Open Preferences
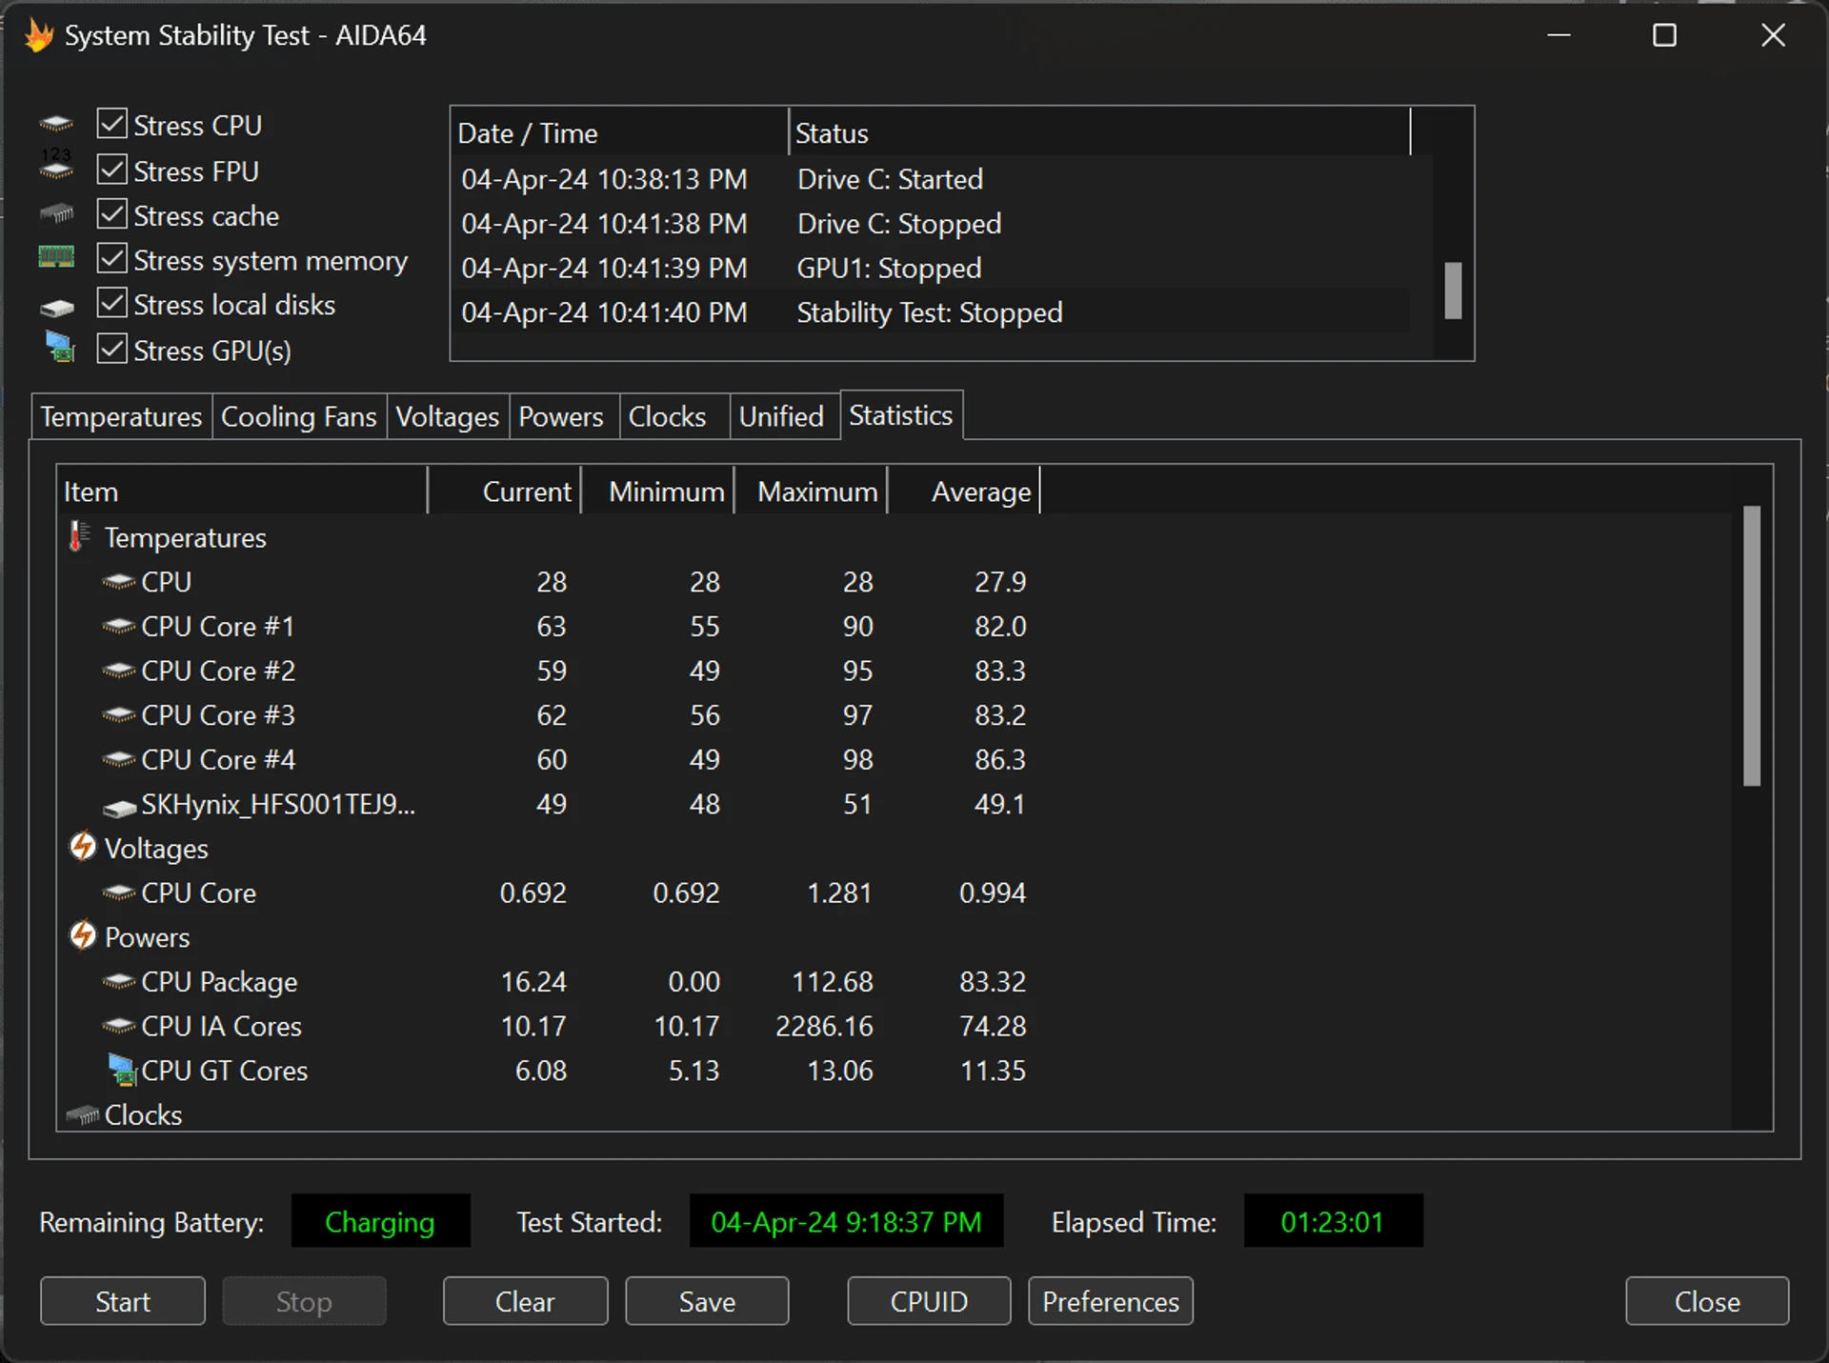This screenshot has height=1363, width=1829. click(x=1111, y=1301)
